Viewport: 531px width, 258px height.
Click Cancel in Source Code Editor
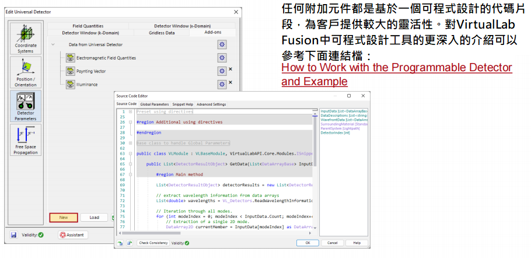tap(333, 243)
